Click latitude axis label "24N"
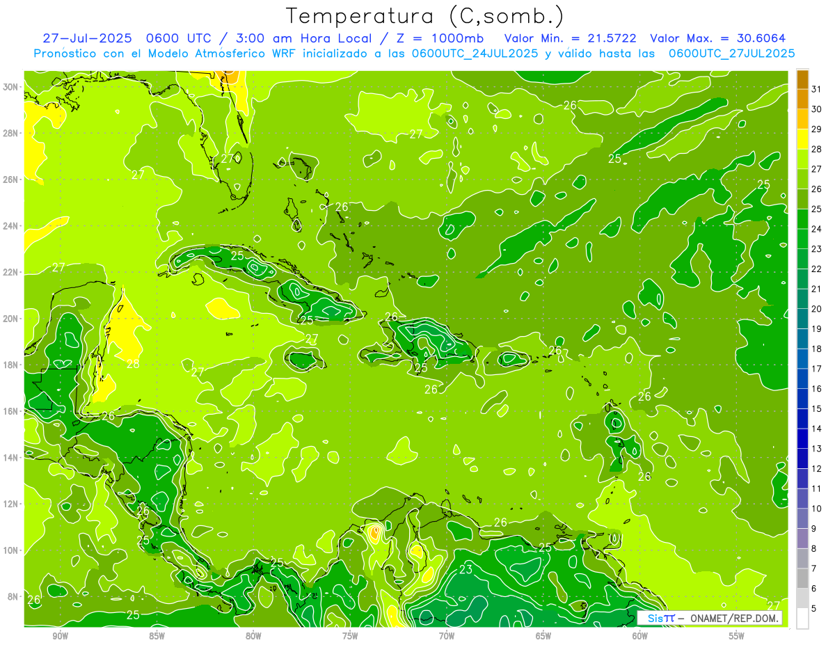835x645 pixels. (10, 225)
